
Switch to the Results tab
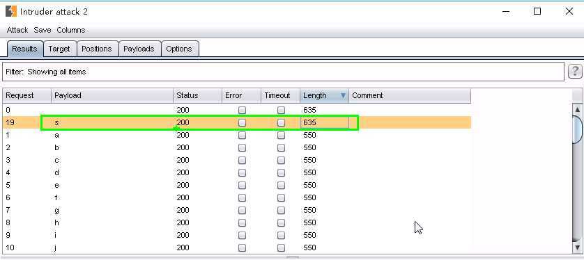coord(24,49)
